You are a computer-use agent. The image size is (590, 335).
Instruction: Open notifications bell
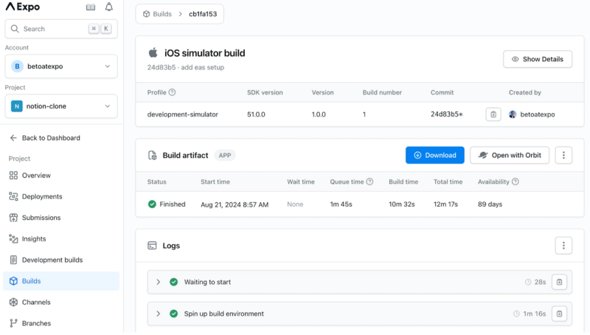(108, 7)
